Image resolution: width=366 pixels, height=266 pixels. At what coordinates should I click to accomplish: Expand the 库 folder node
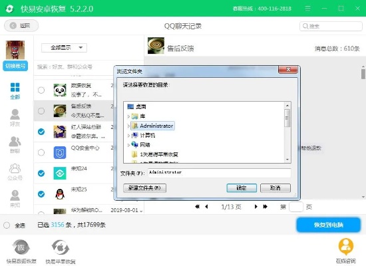[x=128, y=116]
